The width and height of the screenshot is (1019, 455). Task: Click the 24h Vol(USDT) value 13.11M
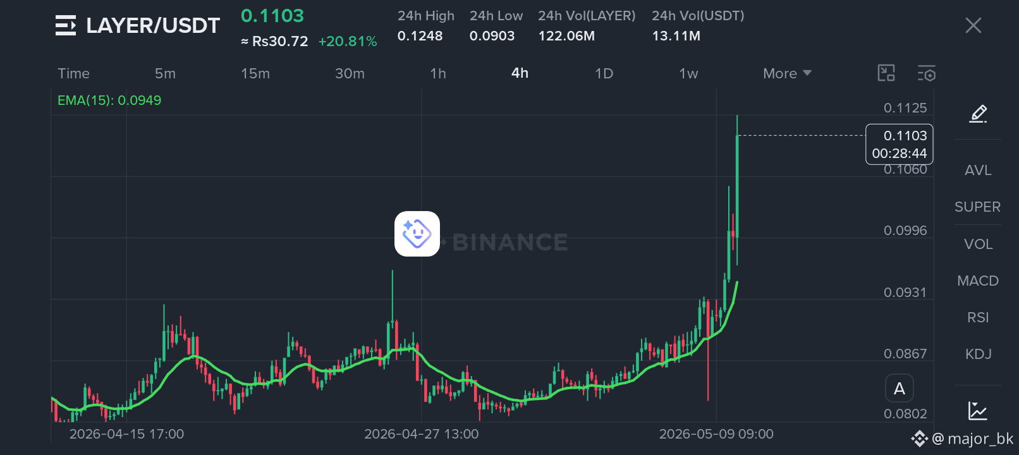(676, 36)
